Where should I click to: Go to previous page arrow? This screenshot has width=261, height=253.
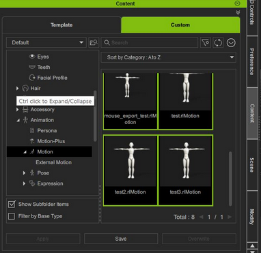coord(201,217)
